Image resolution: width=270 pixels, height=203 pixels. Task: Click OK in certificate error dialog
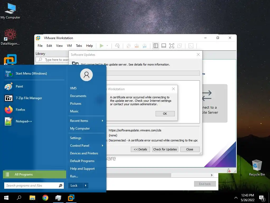(165, 114)
